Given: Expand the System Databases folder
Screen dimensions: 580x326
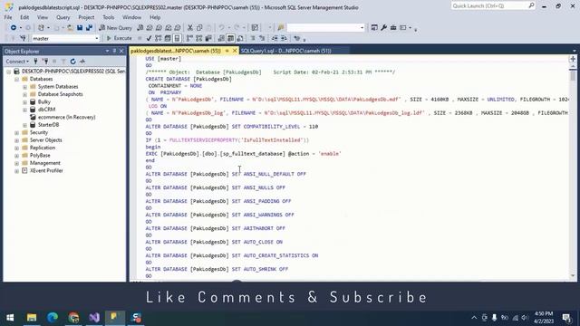Looking at the screenshot, I should pos(24,87).
